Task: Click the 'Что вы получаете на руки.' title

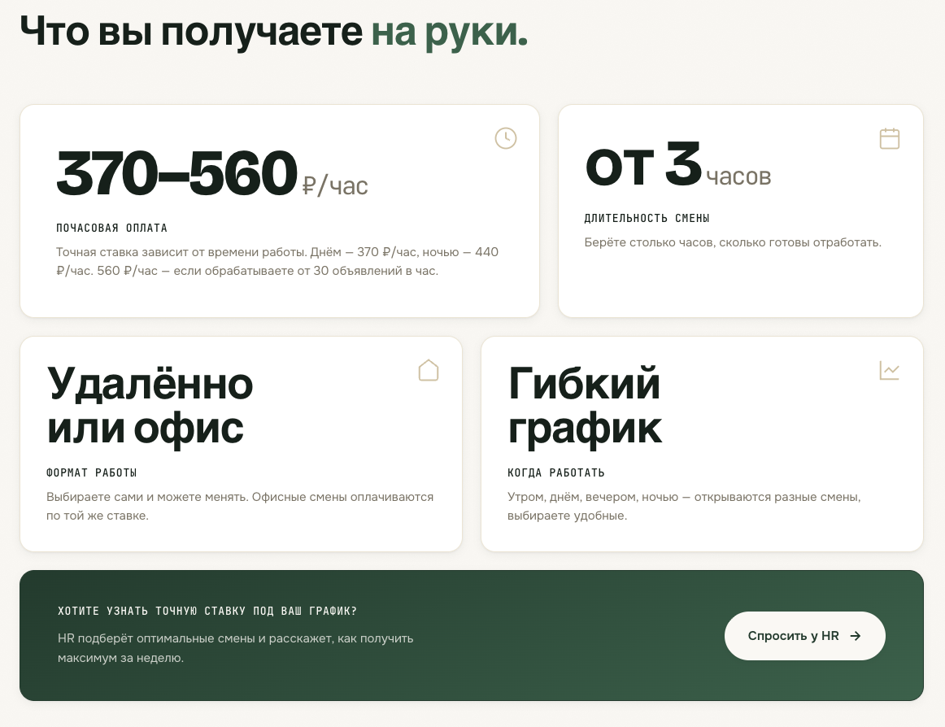Action: 274,32
